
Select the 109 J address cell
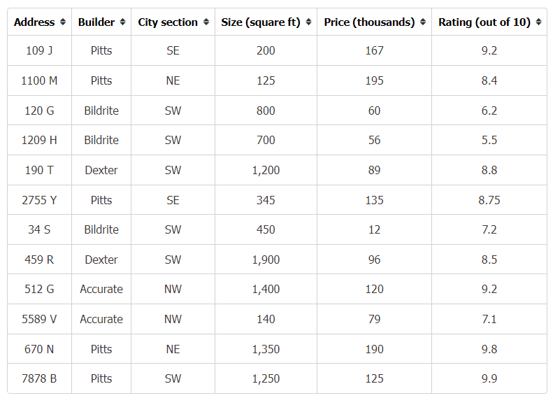(x=39, y=50)
